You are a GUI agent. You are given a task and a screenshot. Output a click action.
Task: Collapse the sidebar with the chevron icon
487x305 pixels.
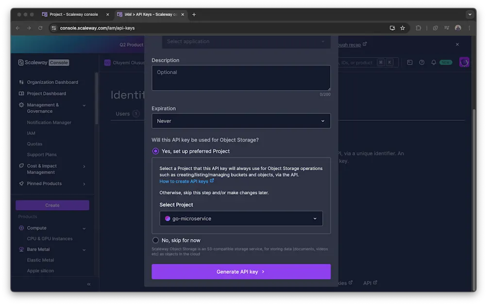[88, 284]
